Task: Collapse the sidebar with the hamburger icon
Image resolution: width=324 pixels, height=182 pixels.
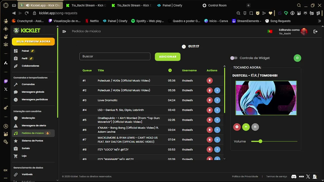Action: pos(64,31)
